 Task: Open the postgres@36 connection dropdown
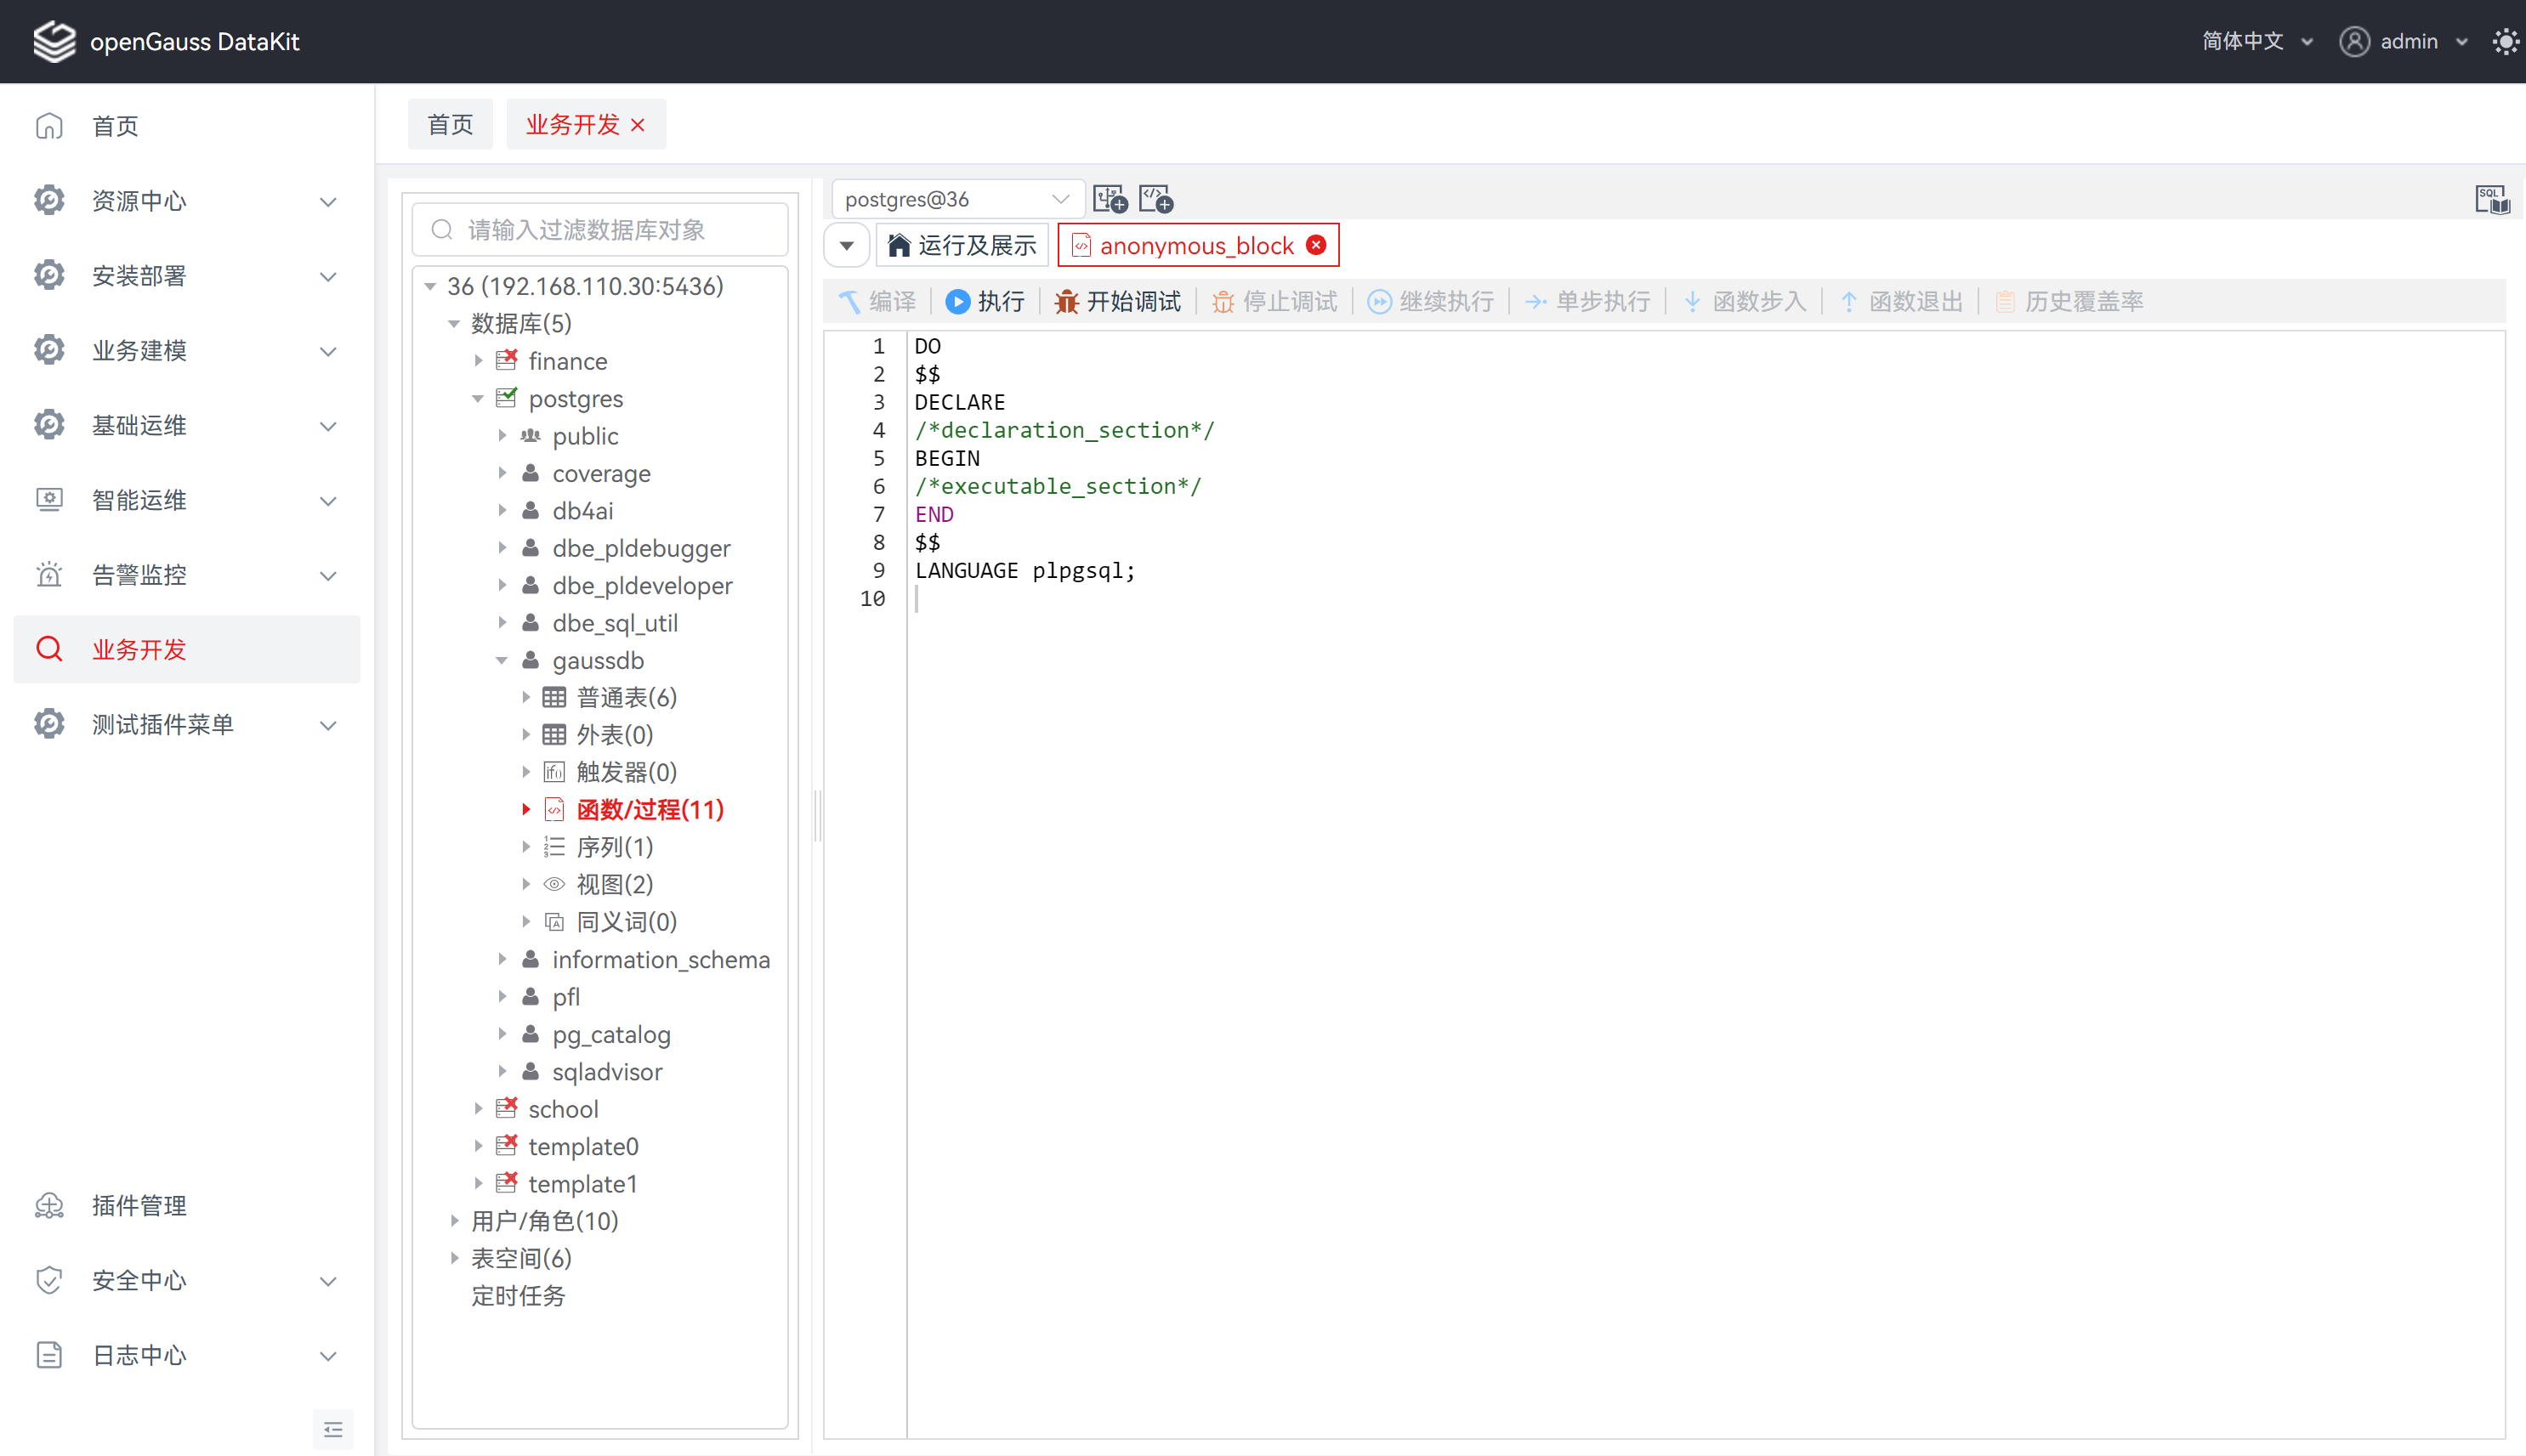coord(956,199)
